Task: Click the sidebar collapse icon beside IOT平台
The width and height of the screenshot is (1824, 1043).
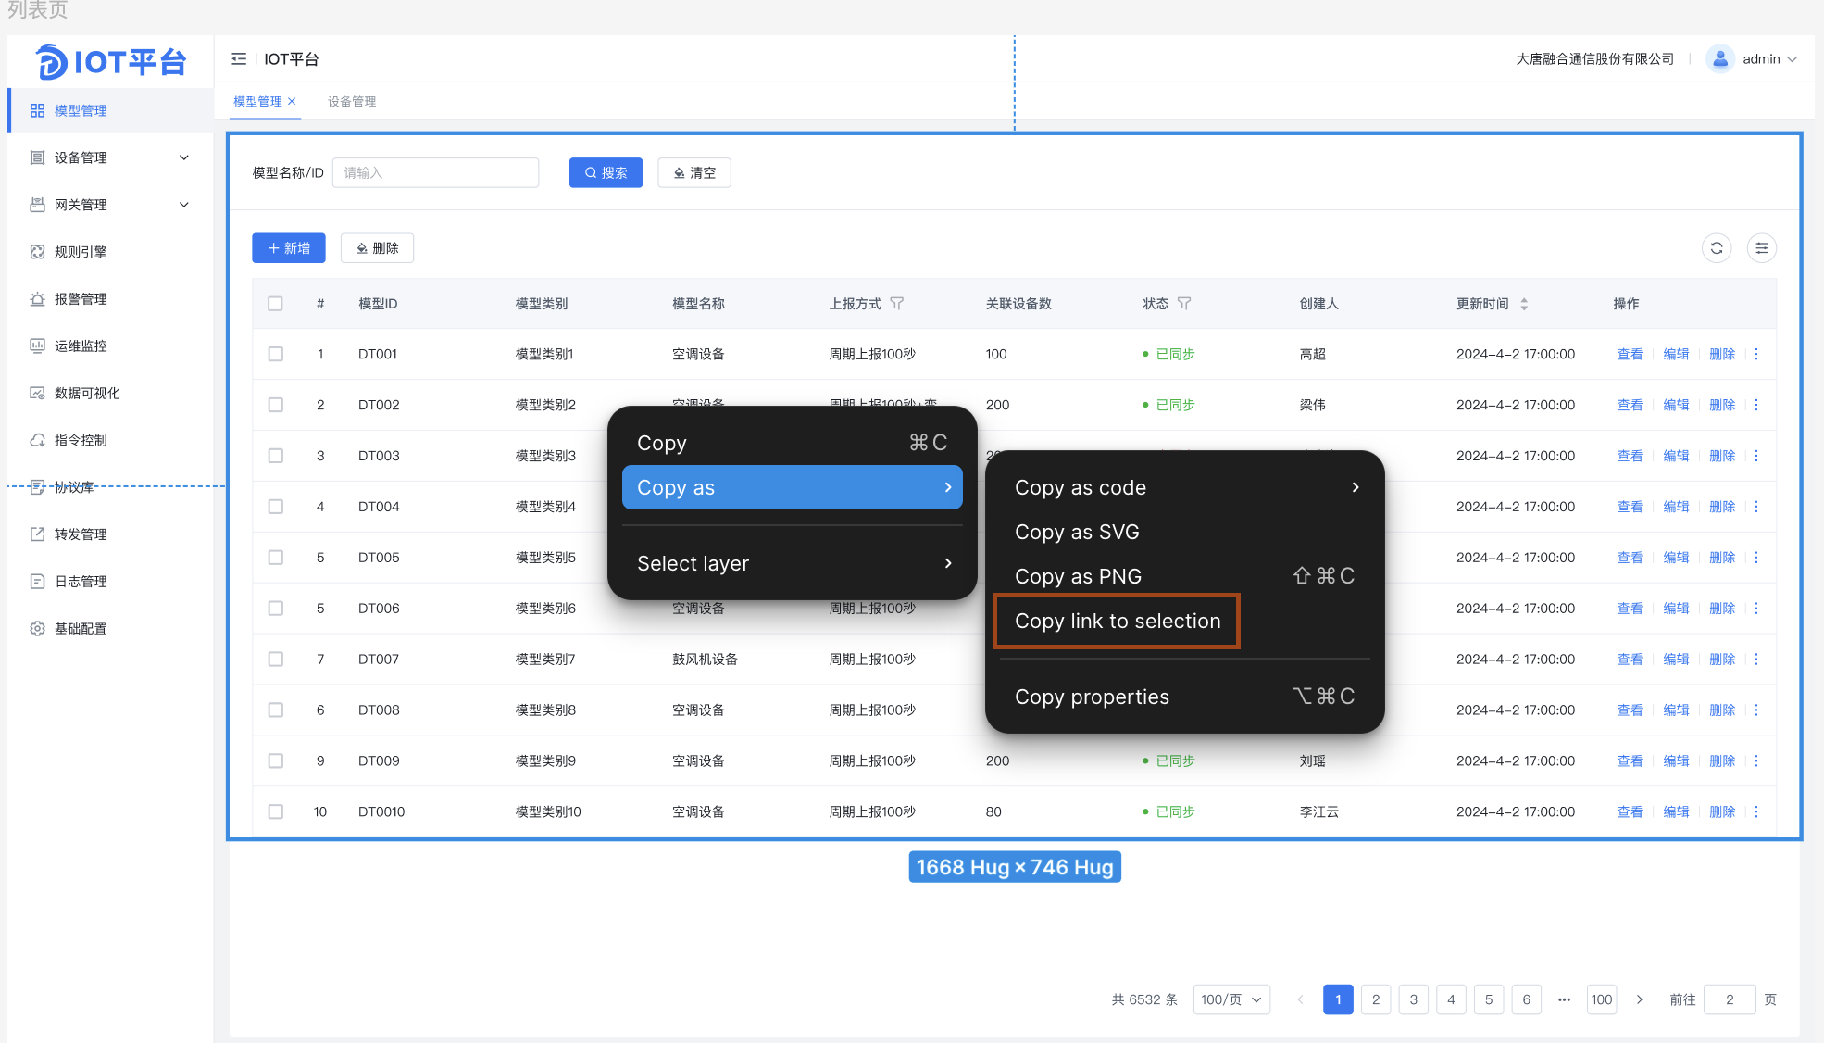Action: [239, 59]
